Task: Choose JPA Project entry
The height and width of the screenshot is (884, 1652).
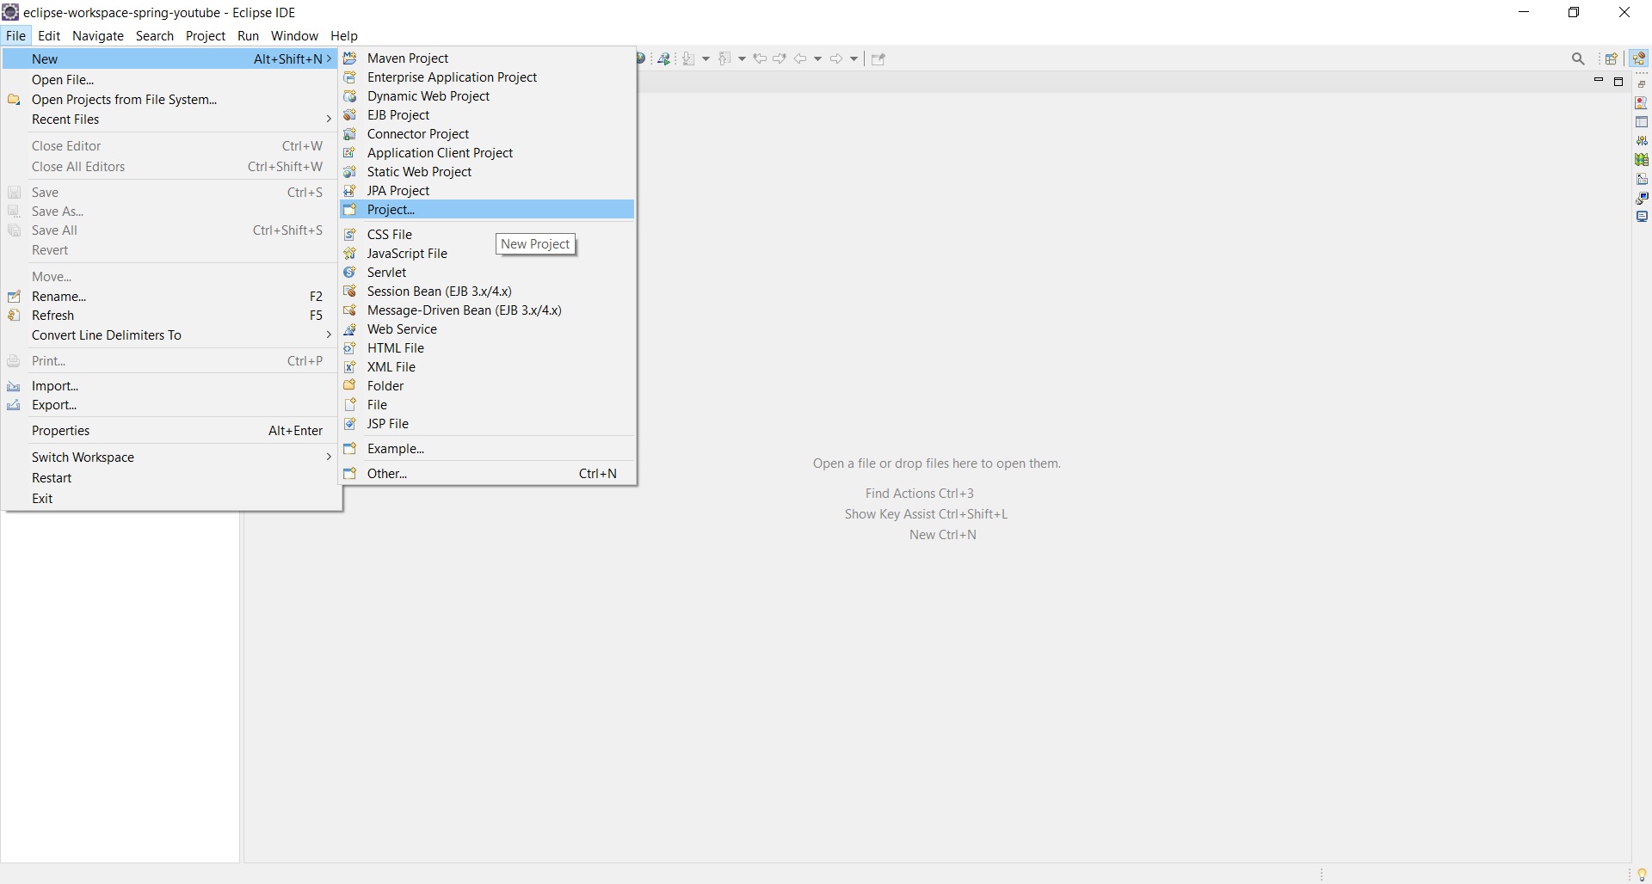Action: point(487,190)
